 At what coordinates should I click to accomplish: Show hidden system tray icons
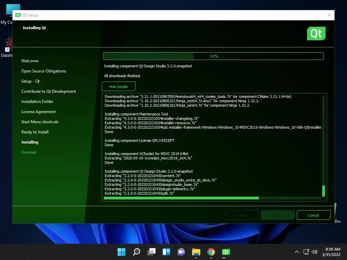point(297,252)
